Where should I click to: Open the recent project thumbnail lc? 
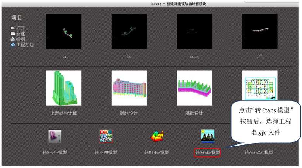pos(129,31)
